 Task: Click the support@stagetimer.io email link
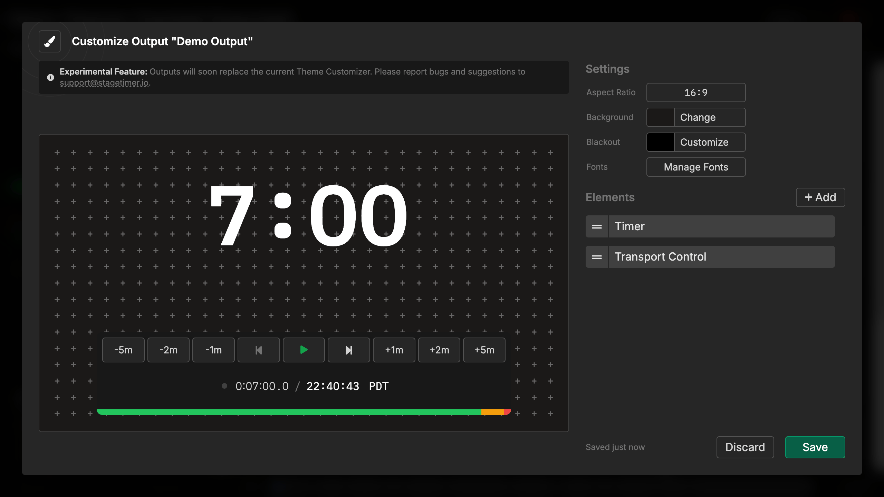[104, 83]
